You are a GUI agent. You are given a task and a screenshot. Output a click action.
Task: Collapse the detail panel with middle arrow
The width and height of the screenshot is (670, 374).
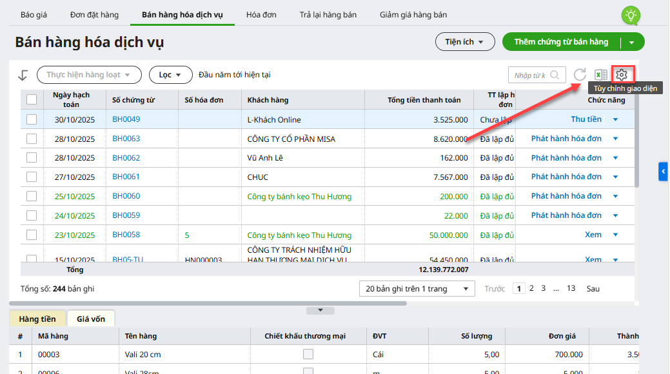pyautogui.click(x=320, y=310)
